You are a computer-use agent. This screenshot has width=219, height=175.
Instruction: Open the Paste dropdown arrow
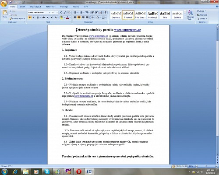pos(5,19)
